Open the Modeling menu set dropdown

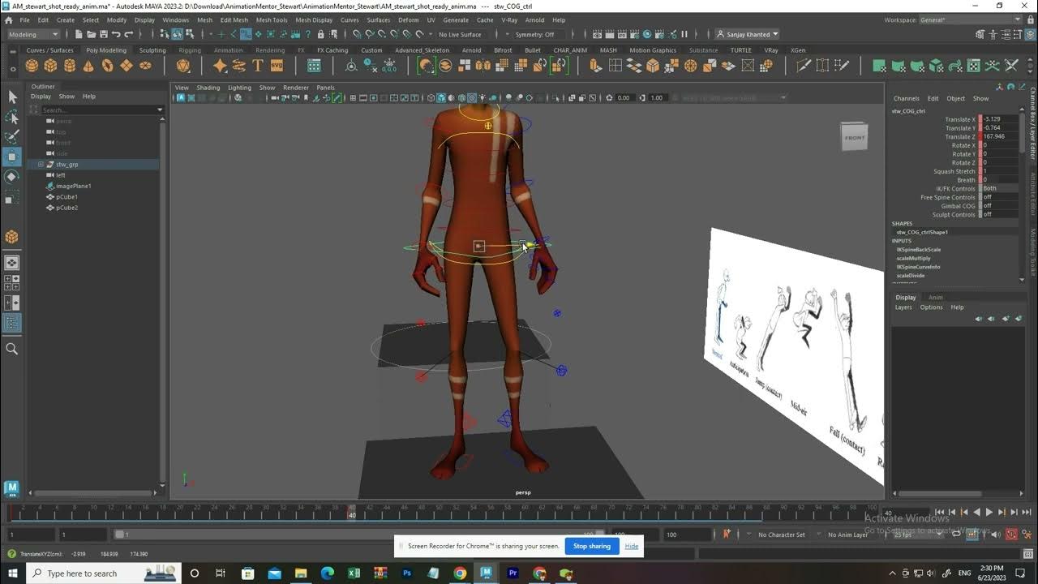(33, 34)
